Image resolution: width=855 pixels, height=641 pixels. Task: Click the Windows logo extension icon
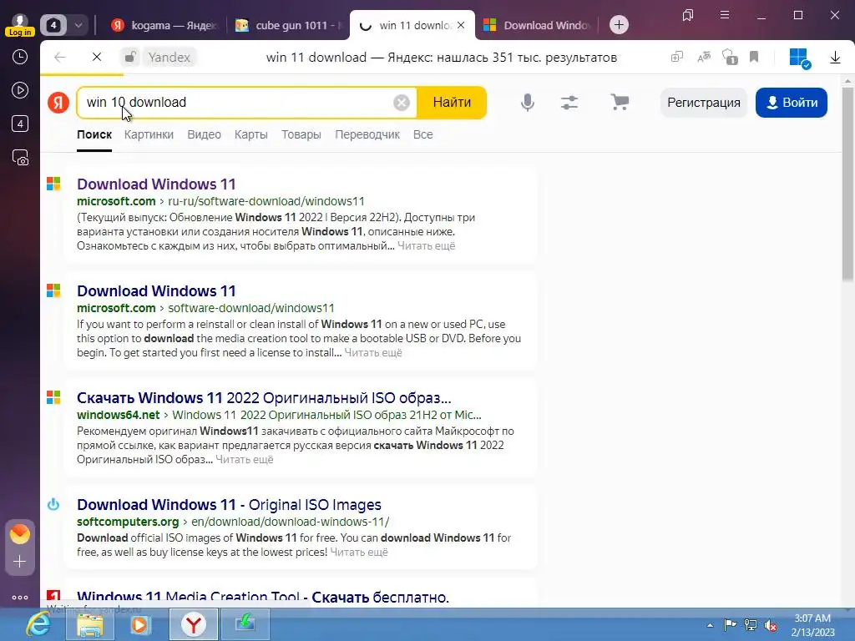[799, 58]
